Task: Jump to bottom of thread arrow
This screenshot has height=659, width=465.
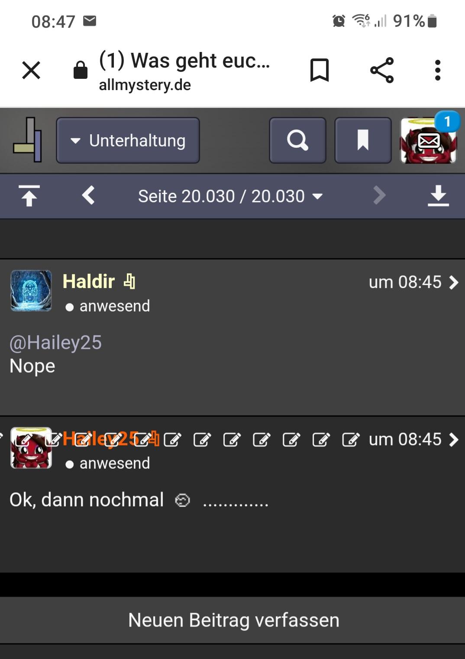Action: [438, 196]
